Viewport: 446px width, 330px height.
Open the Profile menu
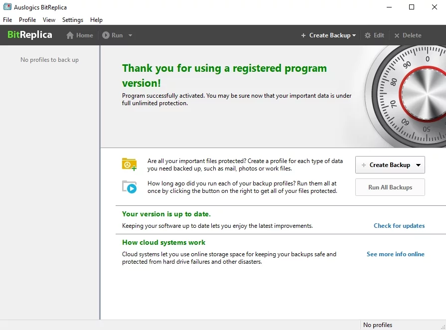tap(27, 20)
